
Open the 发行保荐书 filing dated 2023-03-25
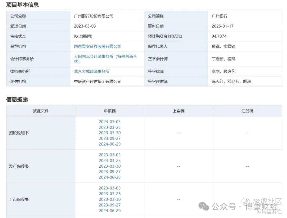coord(110,161)
